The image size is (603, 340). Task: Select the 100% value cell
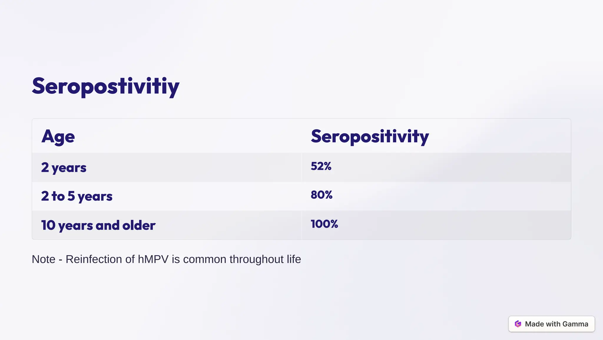(436, 225)
